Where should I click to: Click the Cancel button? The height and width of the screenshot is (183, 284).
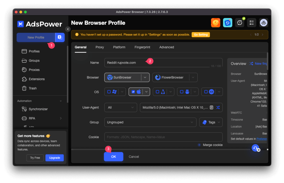coord(134,157)
